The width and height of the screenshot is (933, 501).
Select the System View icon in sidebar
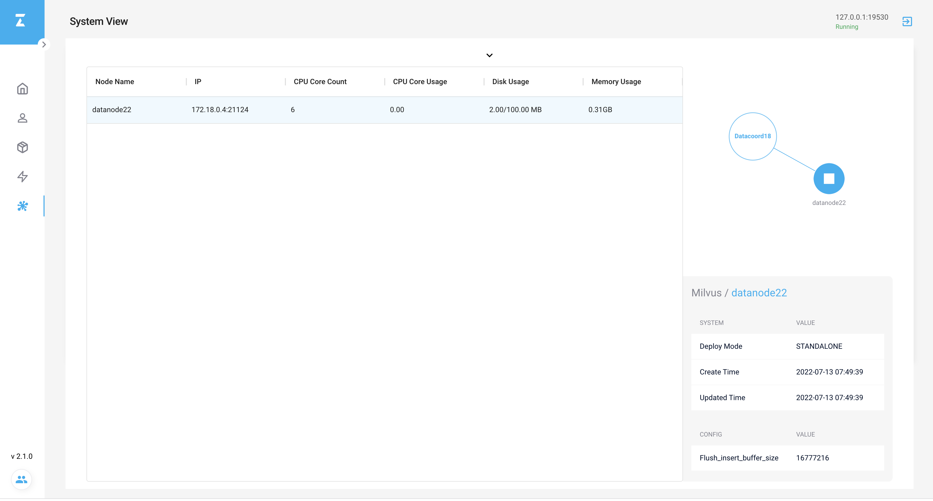point(23,206)
